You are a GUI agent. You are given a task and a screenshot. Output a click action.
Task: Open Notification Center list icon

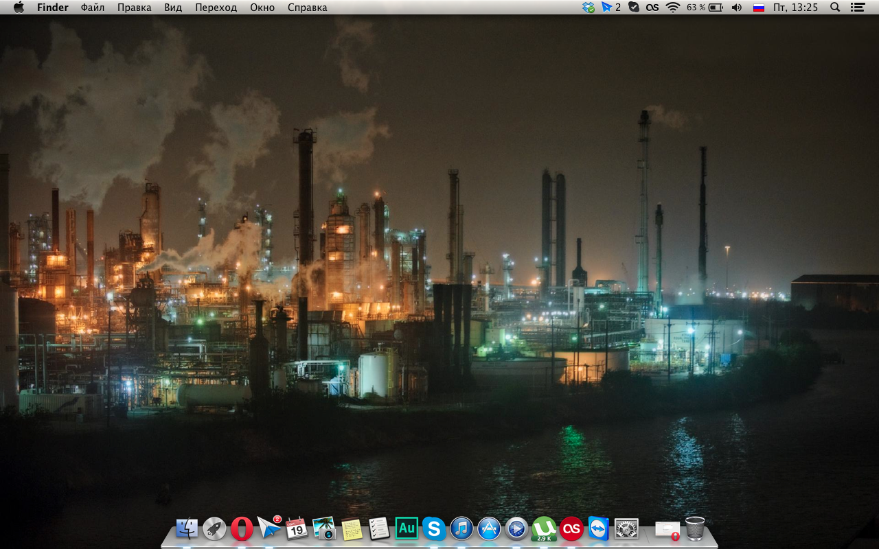(x=857, y=8)
